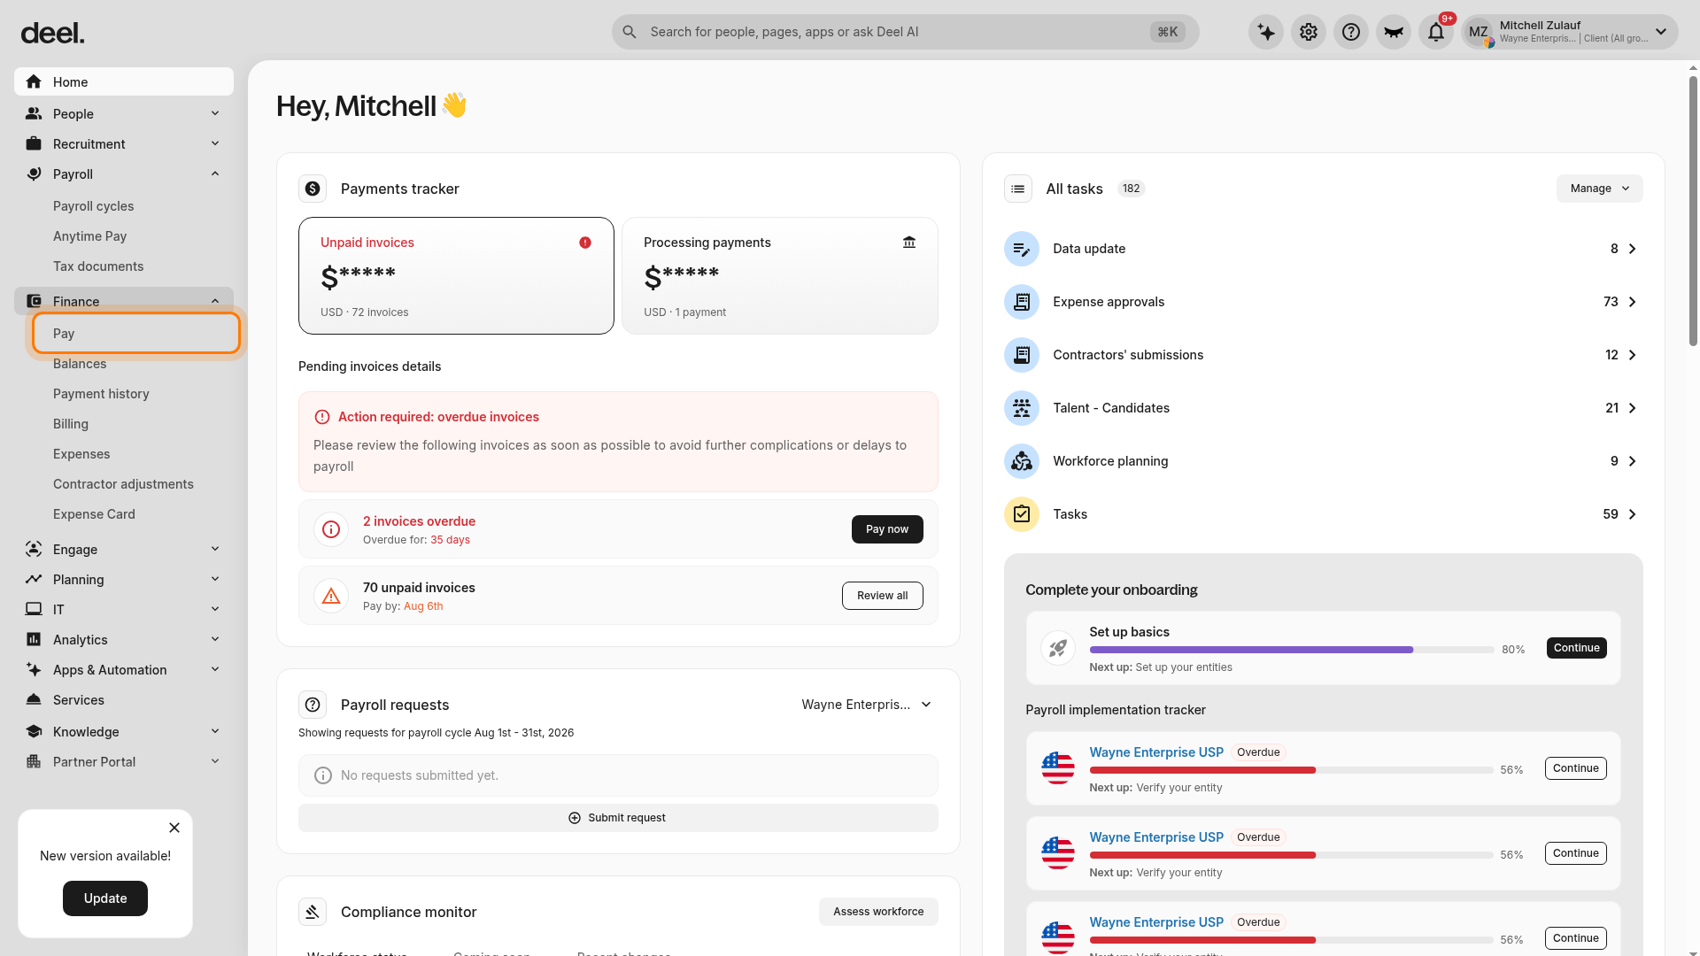The image size is (1700, 956).
Task: Click the Deel logo
Action: 52,33
